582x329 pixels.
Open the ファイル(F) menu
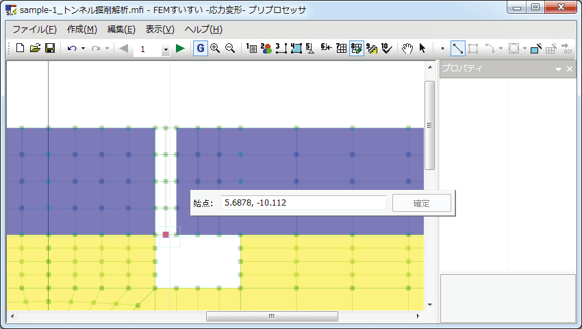point(34,29)
